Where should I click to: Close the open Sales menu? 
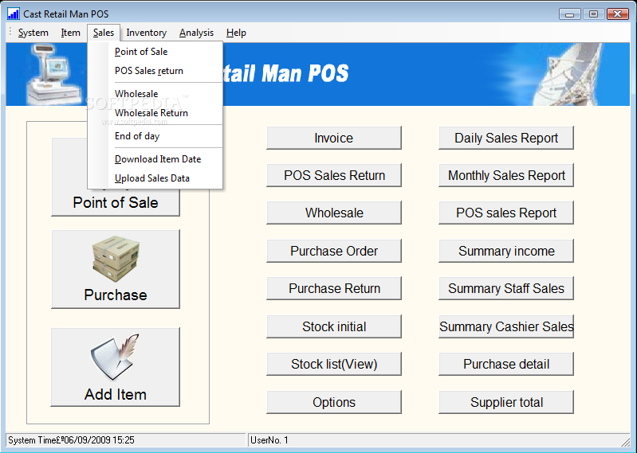click(x=103, y=33)
